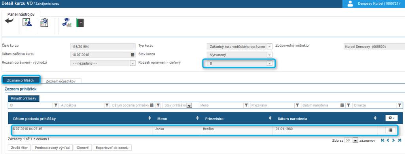Click the participant checklist toolbar icon
405x154 pixels.
[27, 23]
